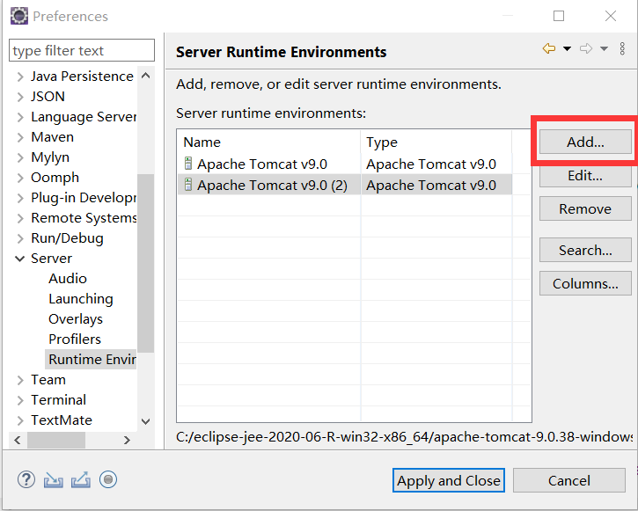Click the preferences tree vertical scrollbar
This screenshot has height=511, width=638.
tap(146, 264)
